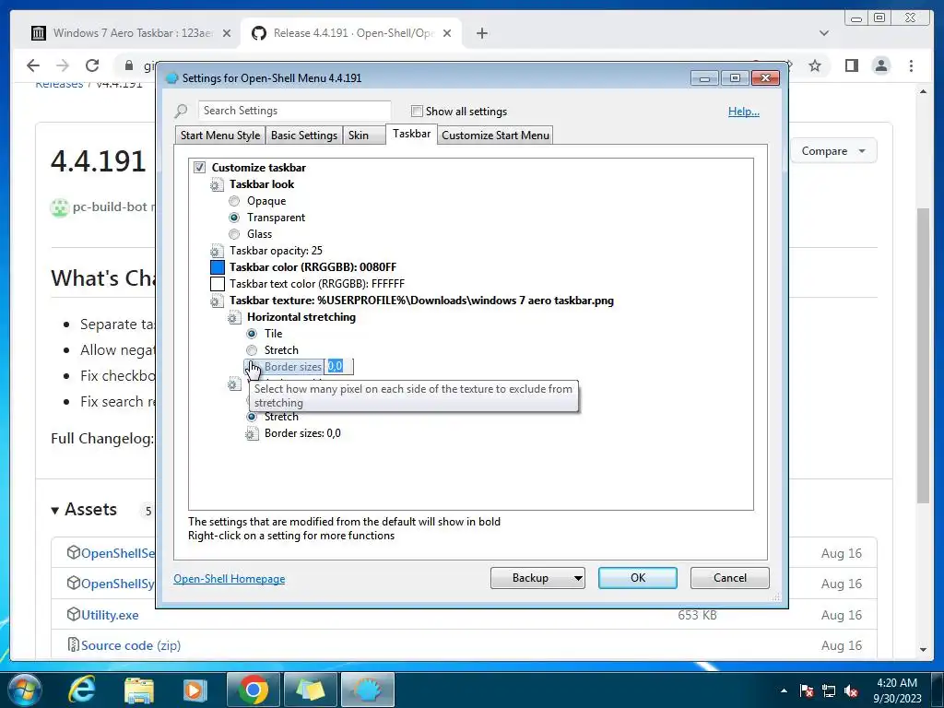Click Taskbar texture path setting
Image resolution: width=944 pixels, height=708 pixels.
point(421,301)
